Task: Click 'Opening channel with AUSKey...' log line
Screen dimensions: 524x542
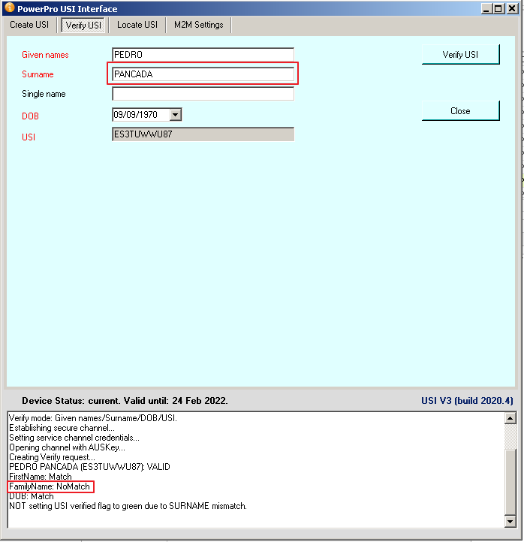Action: point(67,447)
